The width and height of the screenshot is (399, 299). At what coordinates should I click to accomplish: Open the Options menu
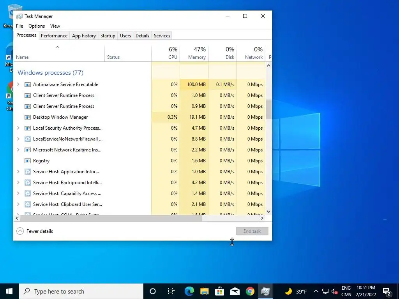point(37,26)
